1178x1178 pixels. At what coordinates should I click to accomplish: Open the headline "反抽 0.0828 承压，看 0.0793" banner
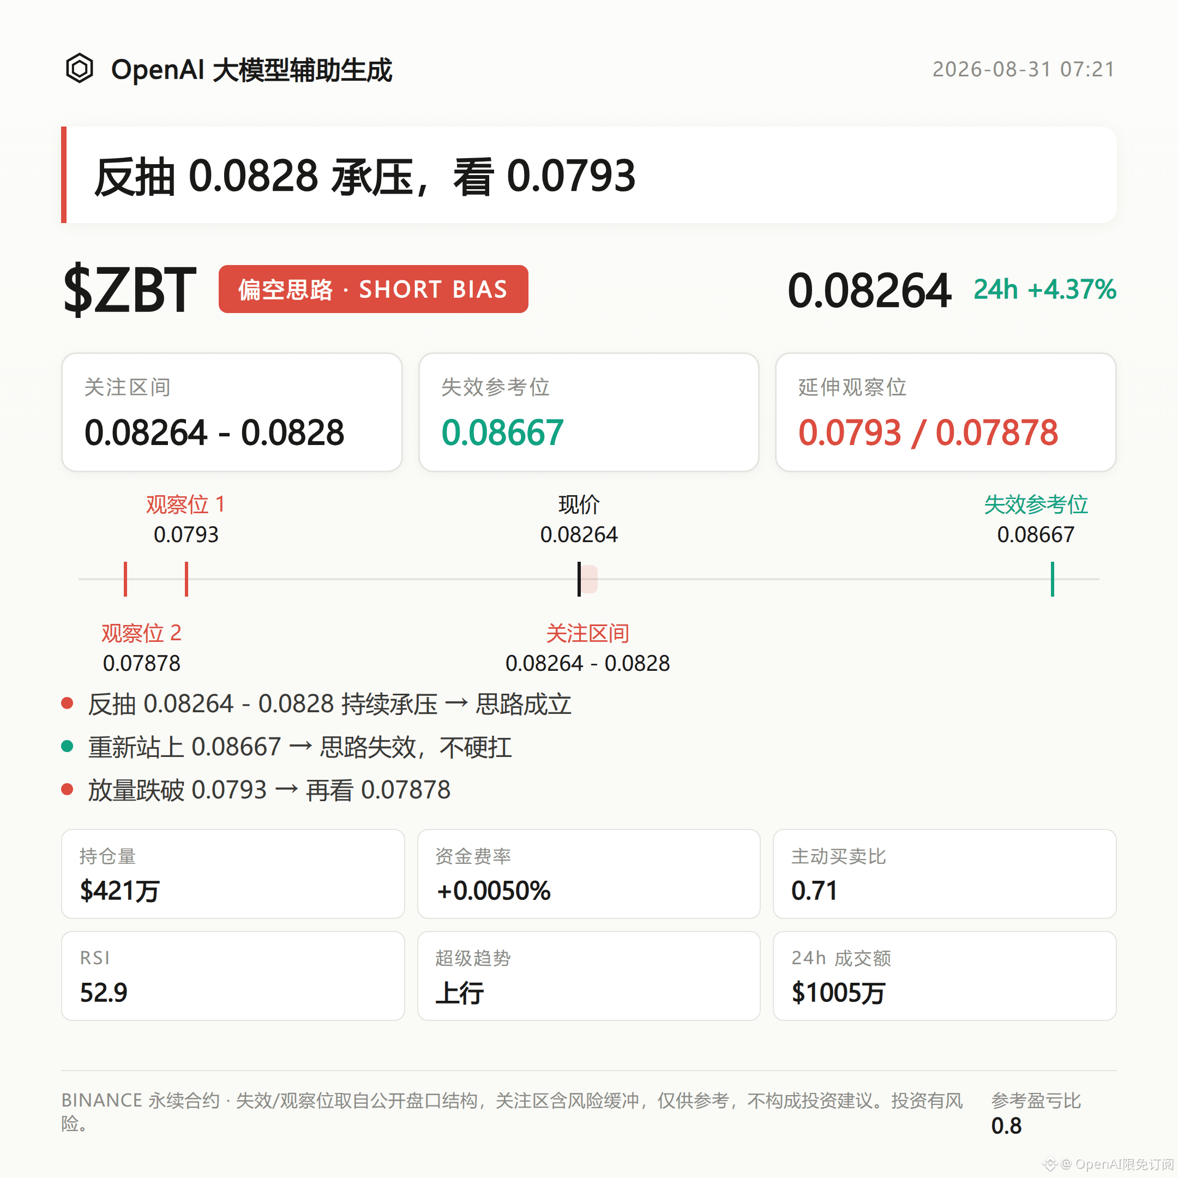pyautogui.click(x=589, y=175)
